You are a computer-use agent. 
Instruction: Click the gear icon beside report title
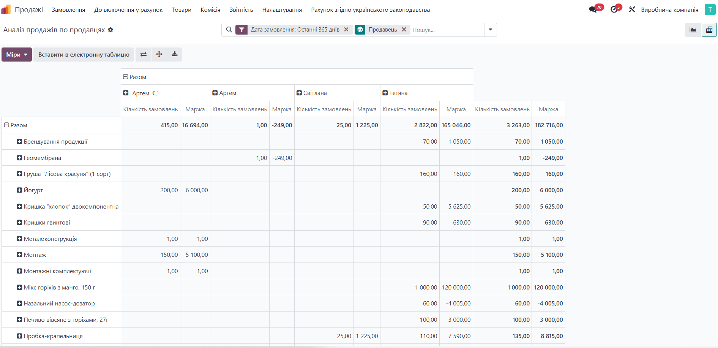[x=110, y=30]
